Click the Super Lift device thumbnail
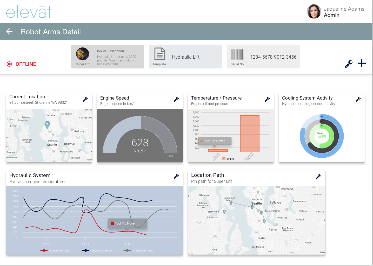Image resolution: width=373 pixels, height=266 pixels. pyautogui.click(x=83, y=54)
